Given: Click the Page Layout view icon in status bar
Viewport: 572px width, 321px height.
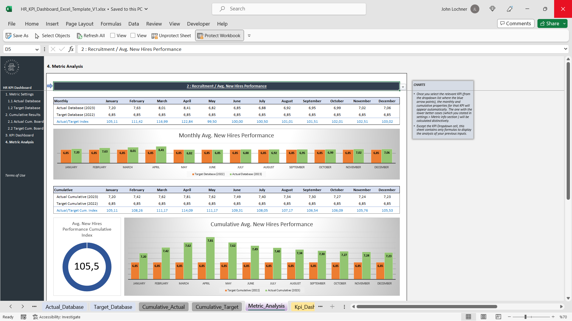Looking at the screenshot, I should (484, 317).
